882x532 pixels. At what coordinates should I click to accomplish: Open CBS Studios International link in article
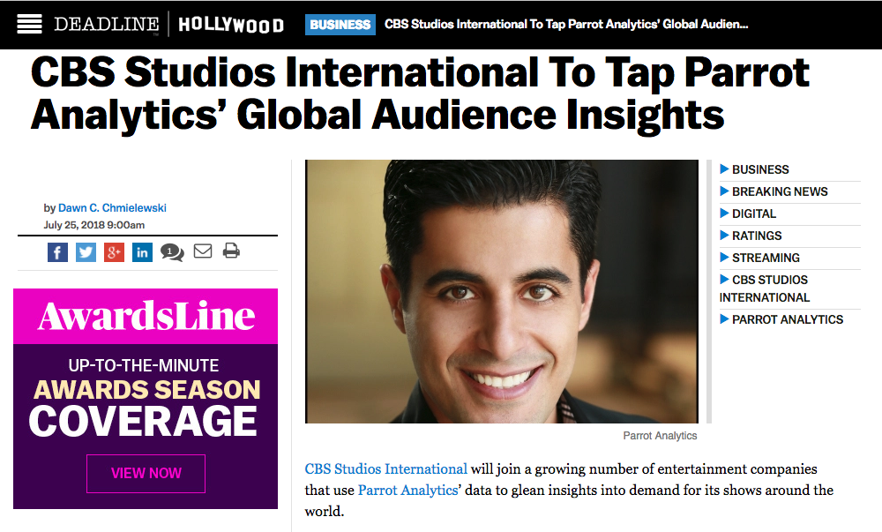click(x=386, y=469)
